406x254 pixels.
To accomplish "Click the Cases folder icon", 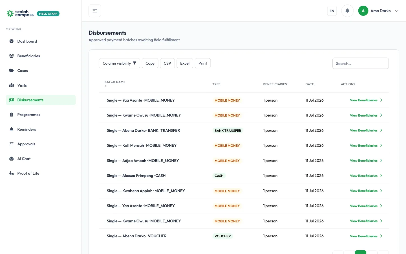I will pyautogui.click(x=12, y=71).
